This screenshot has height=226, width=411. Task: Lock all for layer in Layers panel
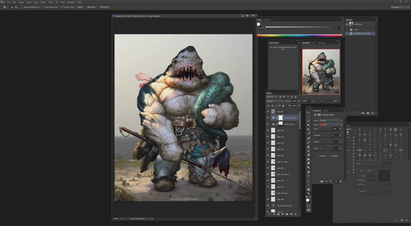click(x=283, y=106)
